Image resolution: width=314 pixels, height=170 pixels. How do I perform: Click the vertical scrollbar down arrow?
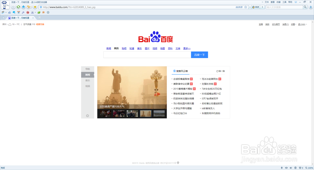point(313,164)
